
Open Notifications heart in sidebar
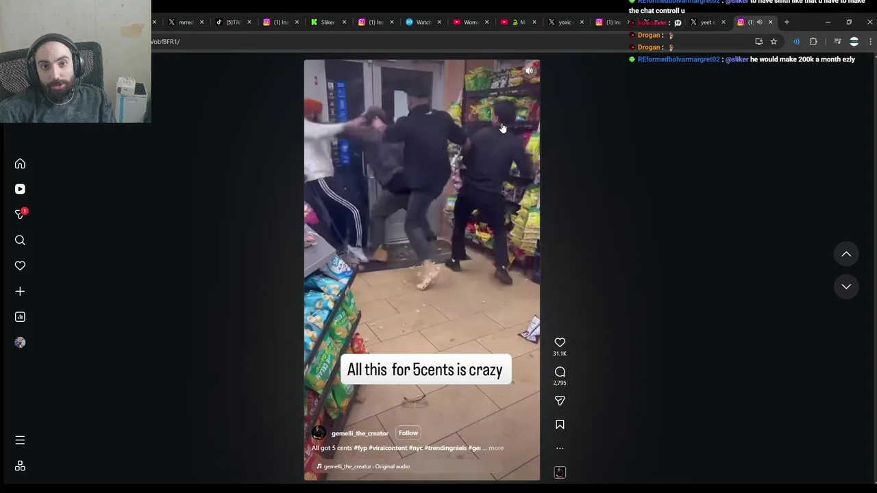click(x=20, y=266)
